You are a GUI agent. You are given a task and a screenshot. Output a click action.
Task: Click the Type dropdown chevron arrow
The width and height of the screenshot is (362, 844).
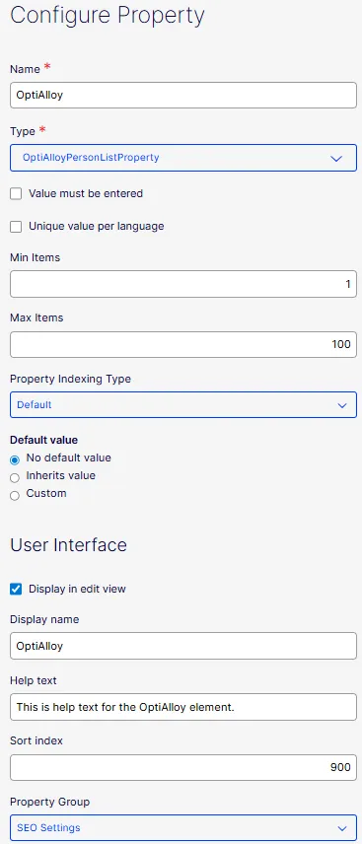click(336, 158)
